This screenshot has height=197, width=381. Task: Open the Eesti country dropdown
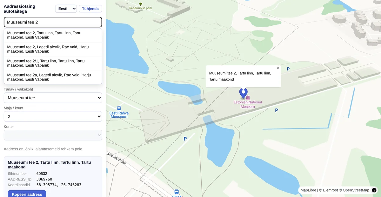click(x=66, y=9)
